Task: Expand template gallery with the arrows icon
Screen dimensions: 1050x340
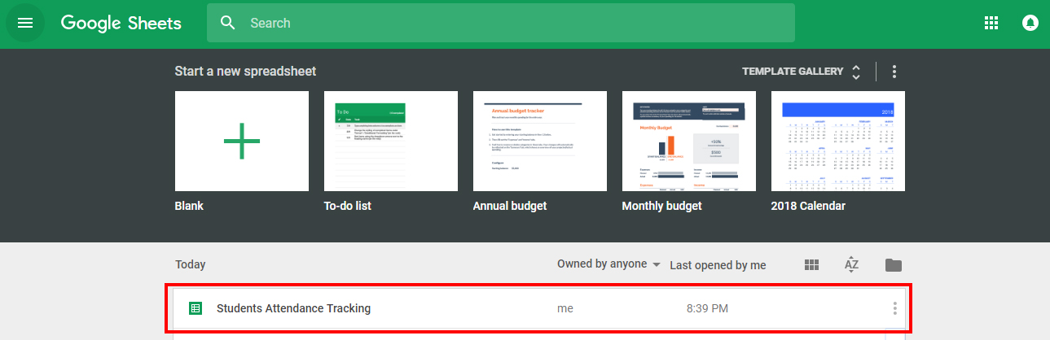Action: click(x=856, y=72)
